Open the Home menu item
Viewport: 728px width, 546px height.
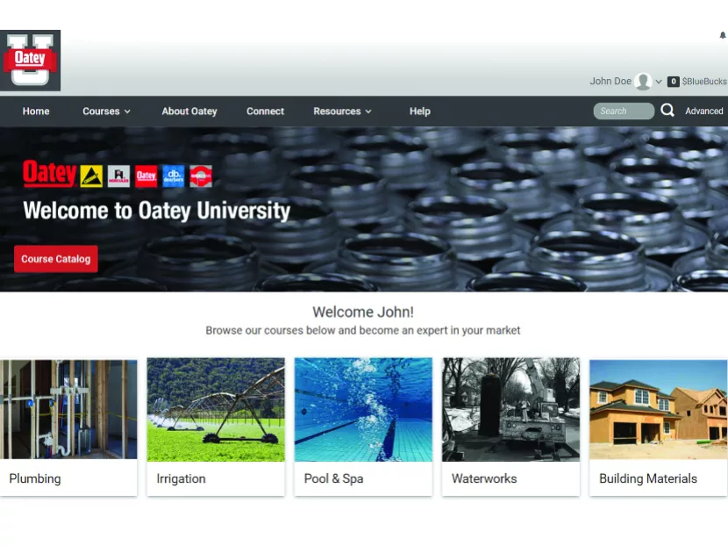(36, 111)
